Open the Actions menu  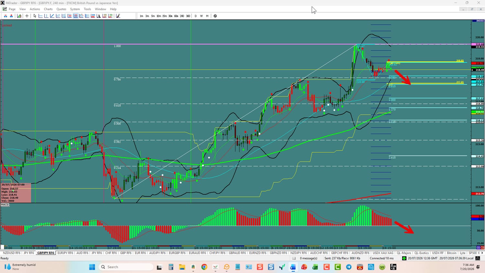coord(35,9)
